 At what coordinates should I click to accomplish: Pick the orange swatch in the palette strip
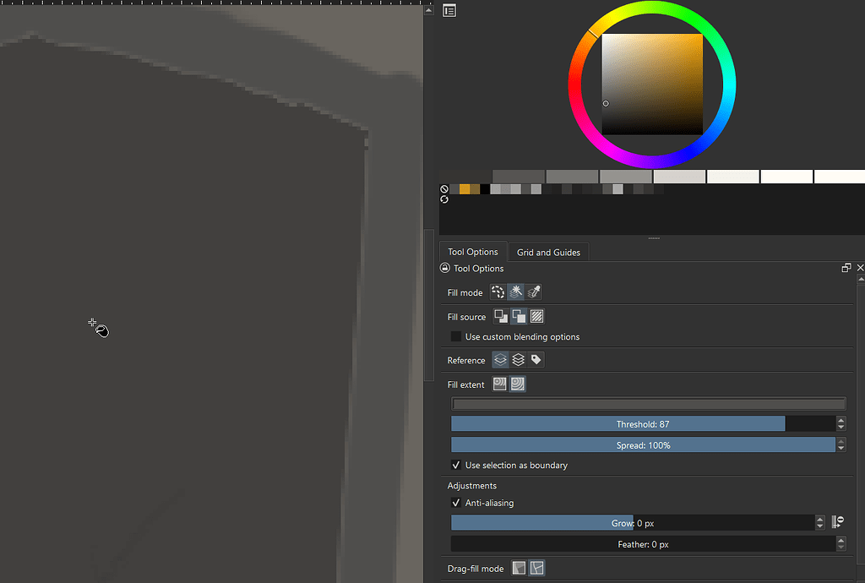(466, 188)
